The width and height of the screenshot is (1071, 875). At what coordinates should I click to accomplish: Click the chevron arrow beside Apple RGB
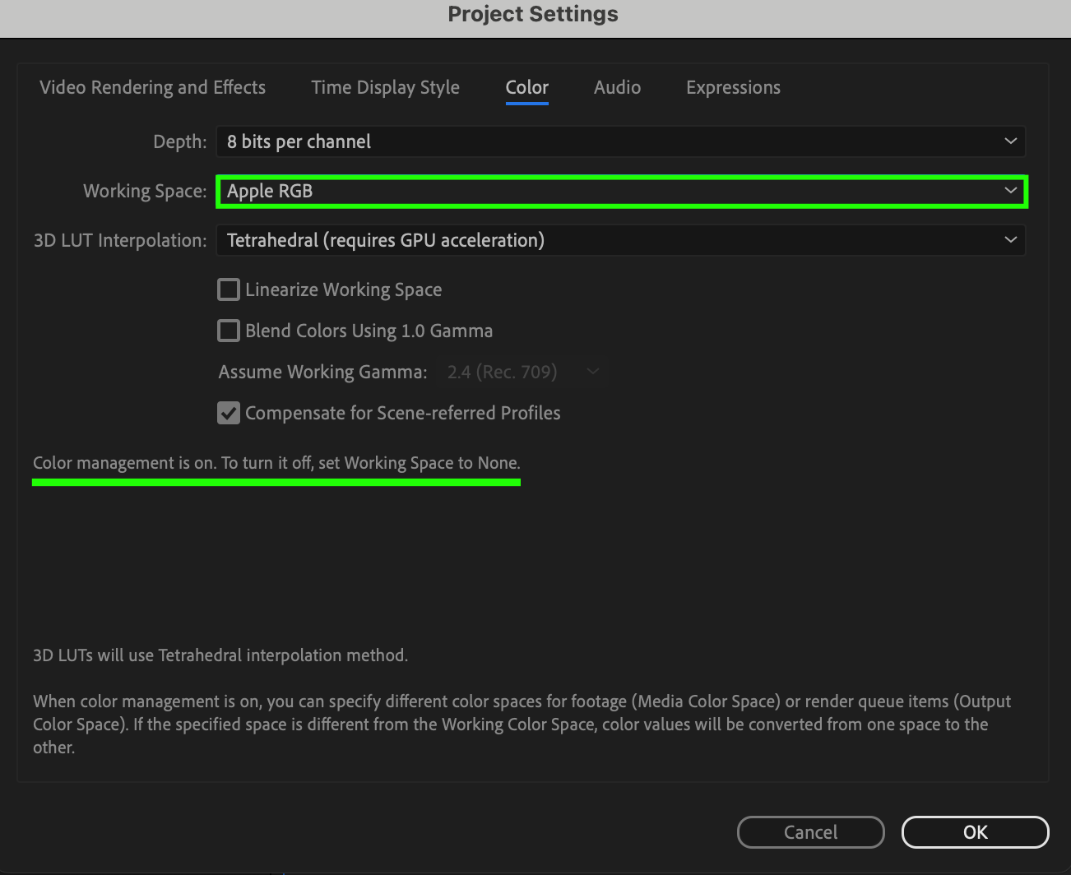(1010, 191)
